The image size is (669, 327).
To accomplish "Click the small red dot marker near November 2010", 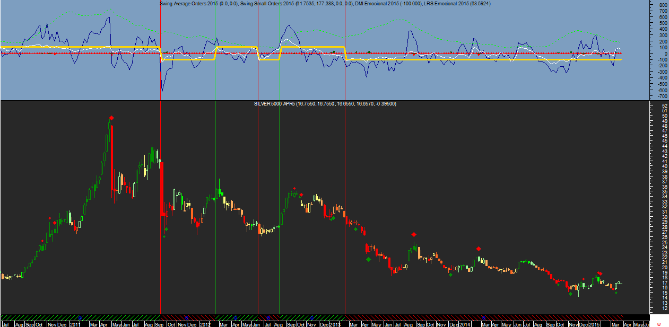I will tap(50, 218).
